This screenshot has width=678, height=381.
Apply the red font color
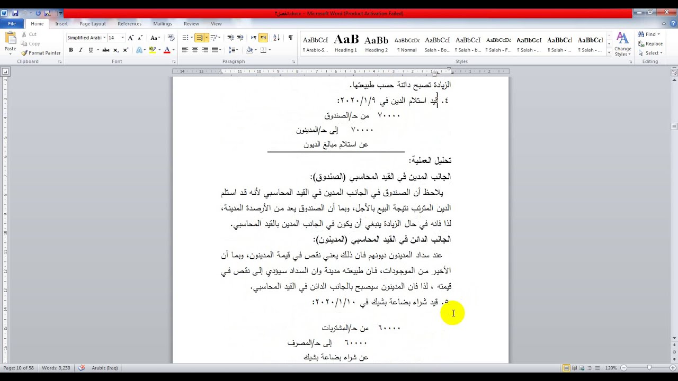pyautogui.click(x=166, y=50)
